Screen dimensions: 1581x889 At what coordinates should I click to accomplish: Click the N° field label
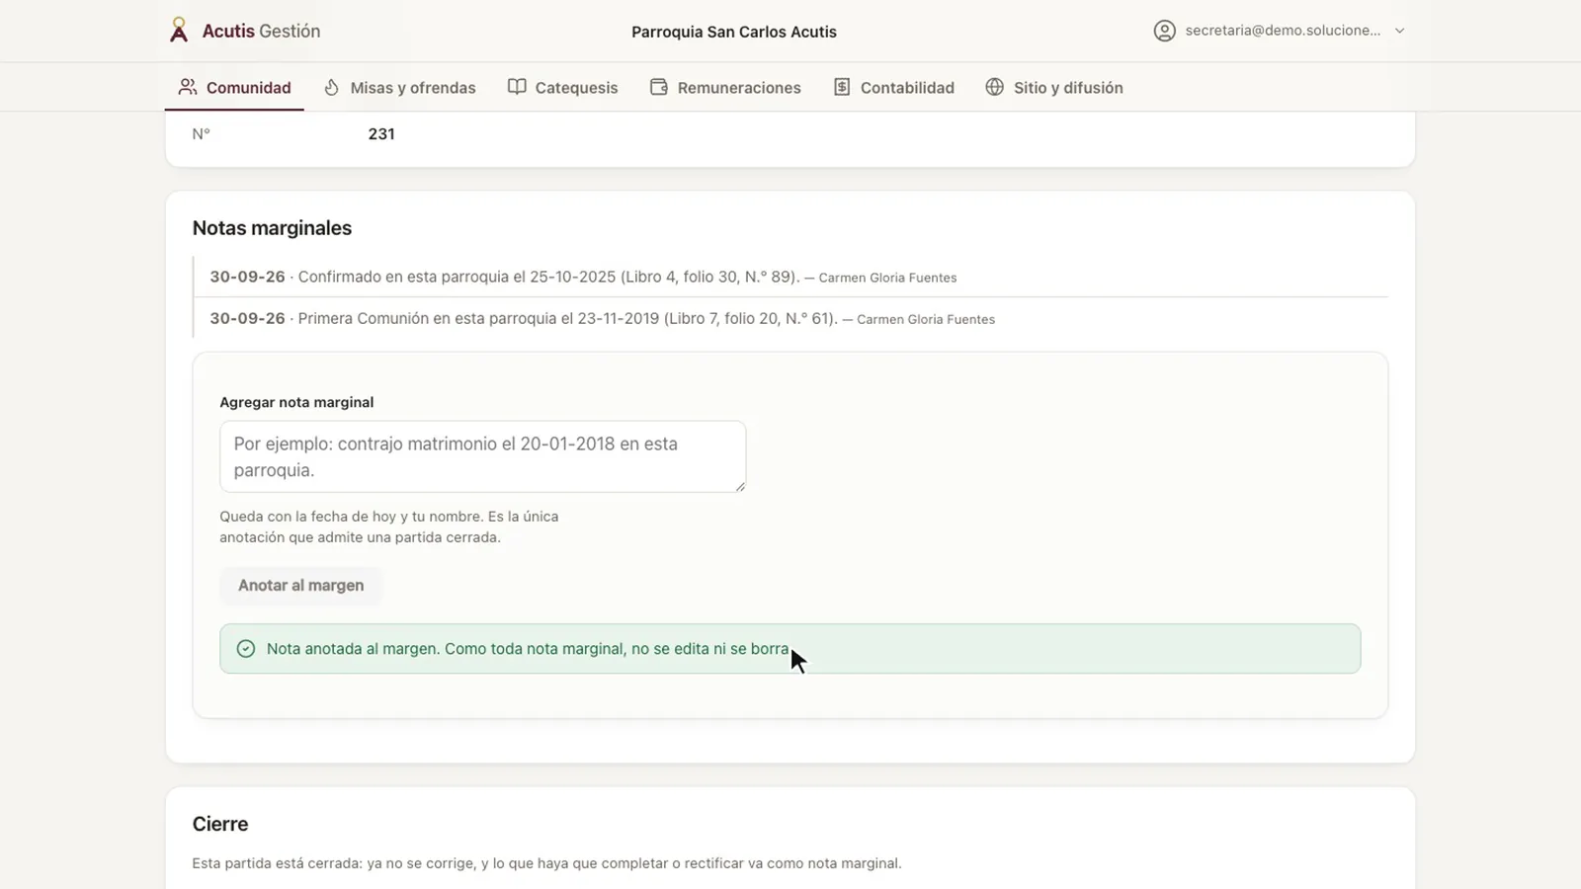[202, 134]
